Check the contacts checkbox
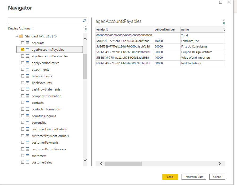The height and width of the screenshot is (185, 237). point(22,102)
